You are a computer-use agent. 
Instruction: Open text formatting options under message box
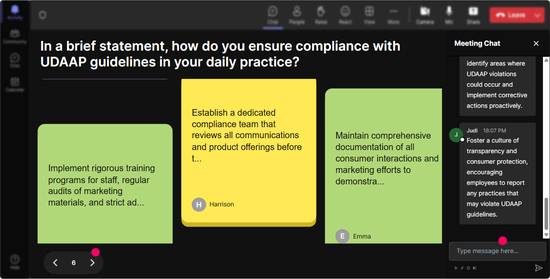coord(456,268)
